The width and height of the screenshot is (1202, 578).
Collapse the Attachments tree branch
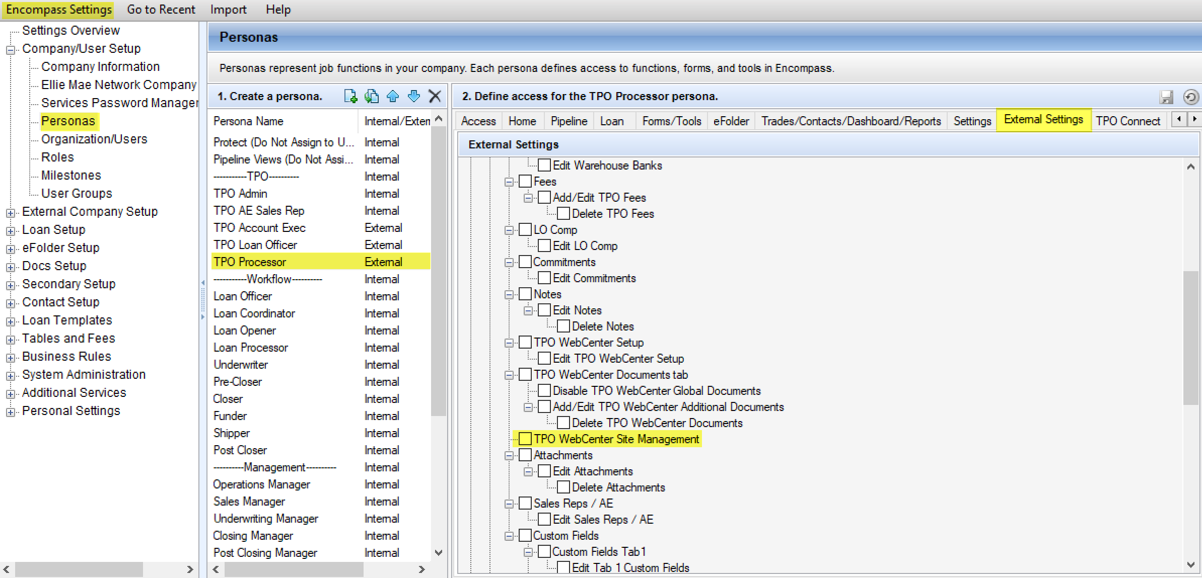[509, 456]
